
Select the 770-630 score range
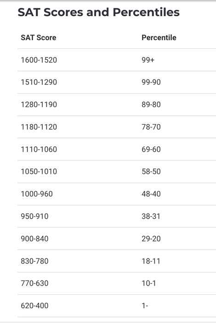(x=34, y=283)
